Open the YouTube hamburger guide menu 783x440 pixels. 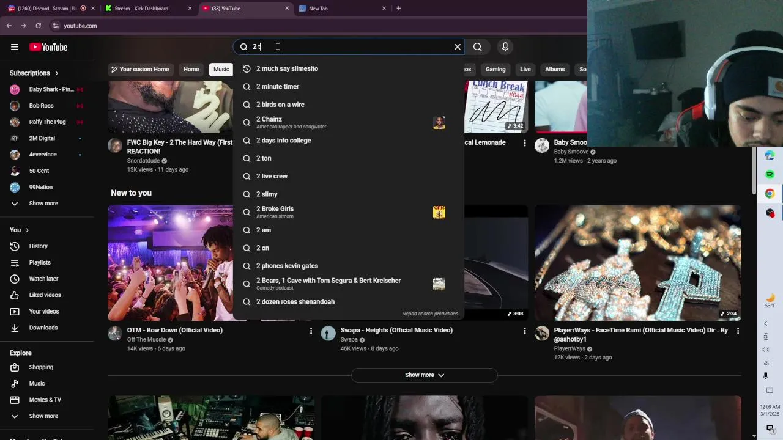(x=15, y=47)
